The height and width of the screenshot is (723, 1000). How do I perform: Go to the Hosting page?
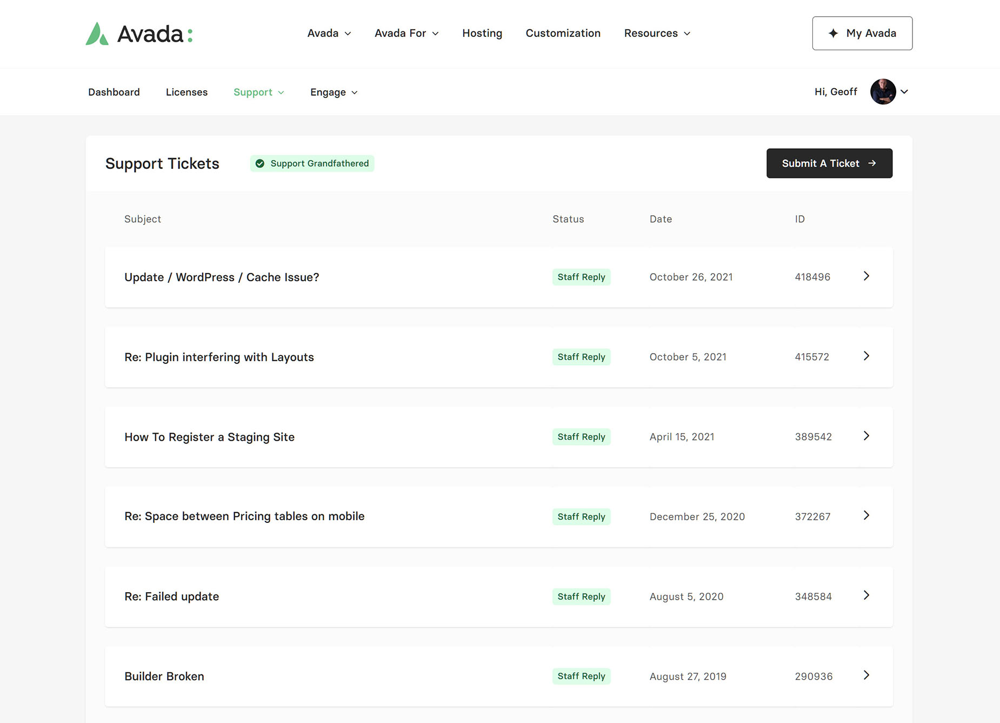(482, 33)
